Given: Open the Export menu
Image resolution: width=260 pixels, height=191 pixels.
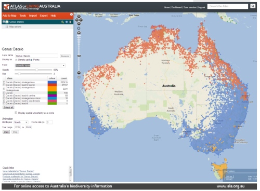Looking at the screenshot, I should coord(44,16).
